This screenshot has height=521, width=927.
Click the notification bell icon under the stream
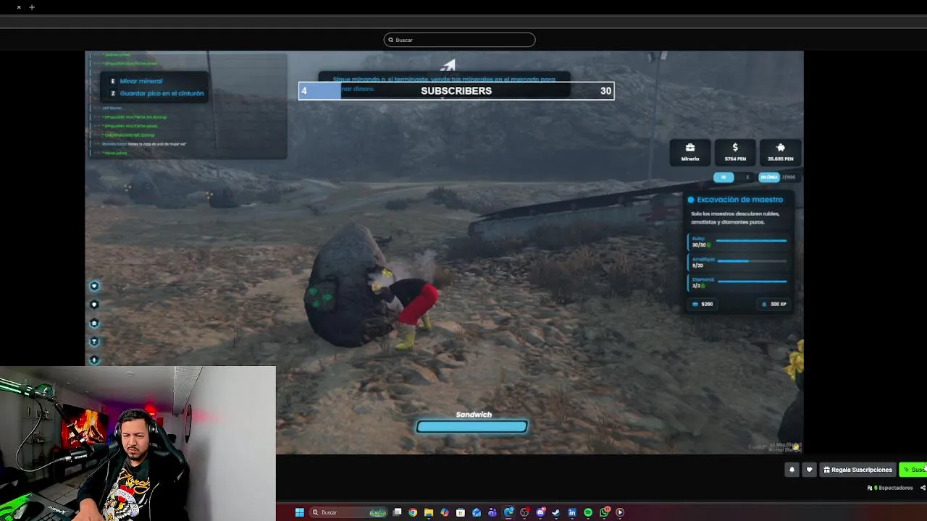click(792, 470)
